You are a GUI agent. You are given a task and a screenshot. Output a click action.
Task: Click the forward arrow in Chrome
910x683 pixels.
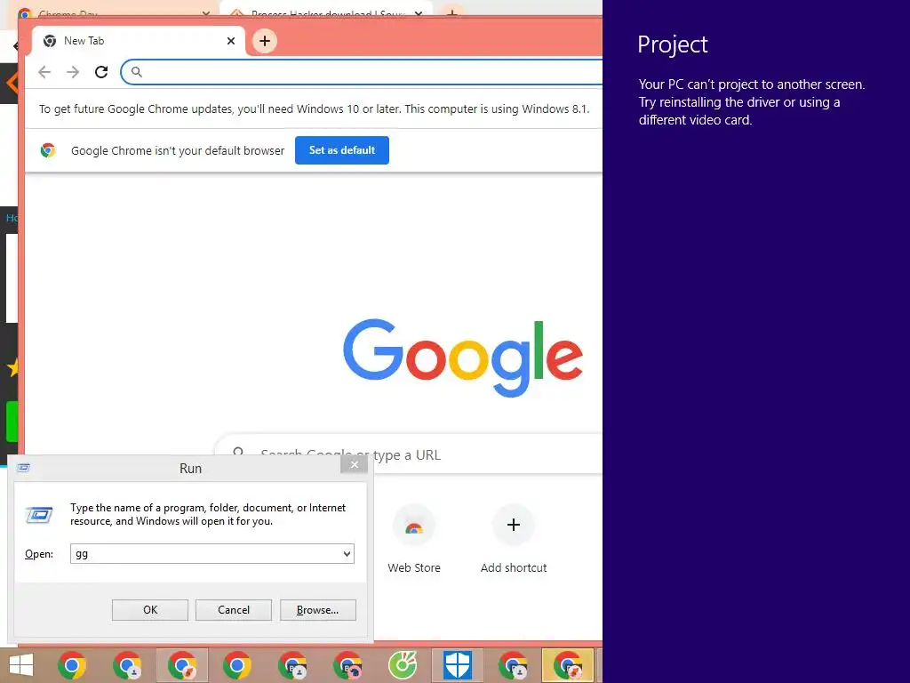pyautogui.click(x=73, y=72)
